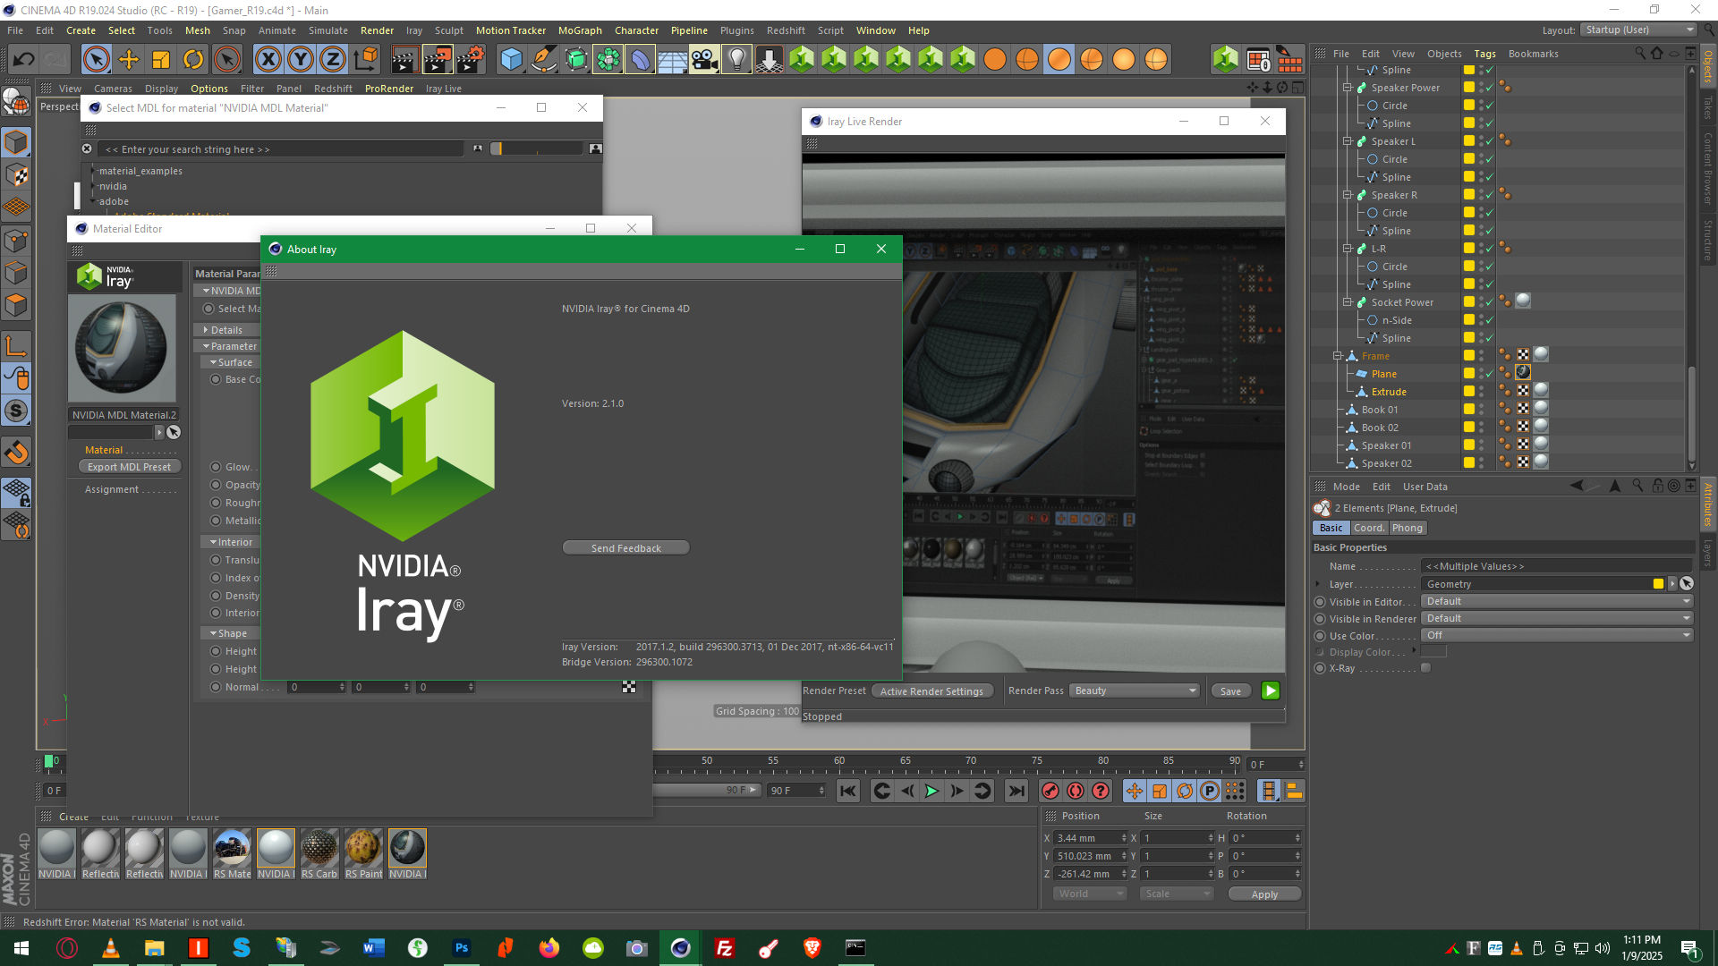Click Save button in Iray Live Render
Screen dimensions: 1718x966
point(1230,691)
